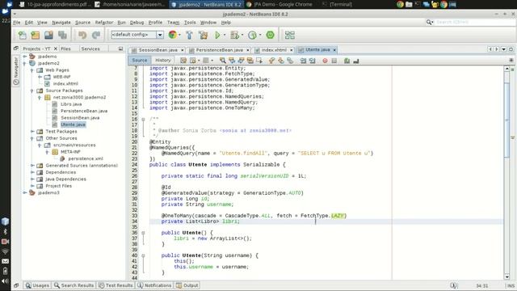
Task: Collapse the Web Pages folder
Action: pos(32,70)
